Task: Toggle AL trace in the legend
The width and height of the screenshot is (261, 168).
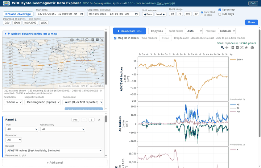Action: pyautogui.click(x=235, y=108)
